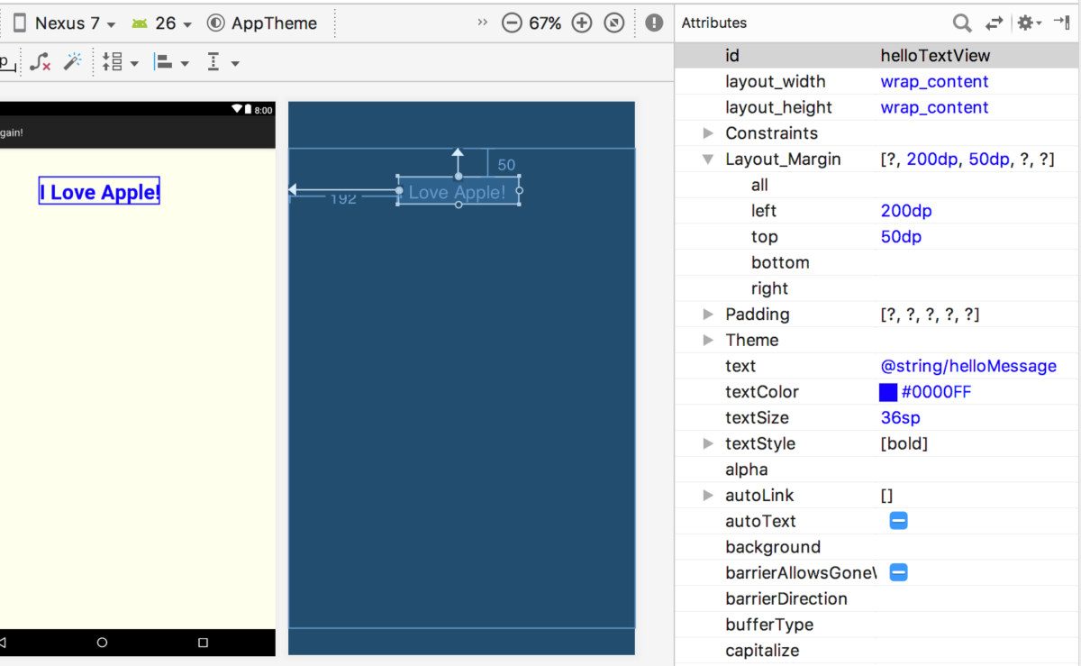This screenshot has width=1081, height=666.
Task: Edit top margin 50dp value
Action: click(x=901, y=237)
